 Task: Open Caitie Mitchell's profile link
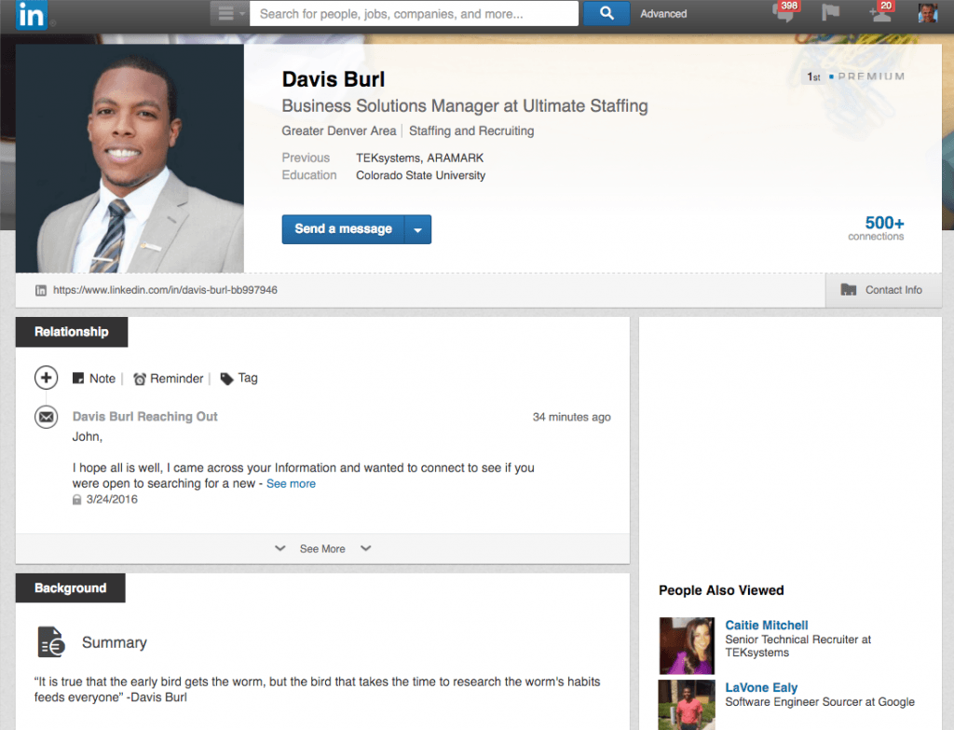coord(767,626)
